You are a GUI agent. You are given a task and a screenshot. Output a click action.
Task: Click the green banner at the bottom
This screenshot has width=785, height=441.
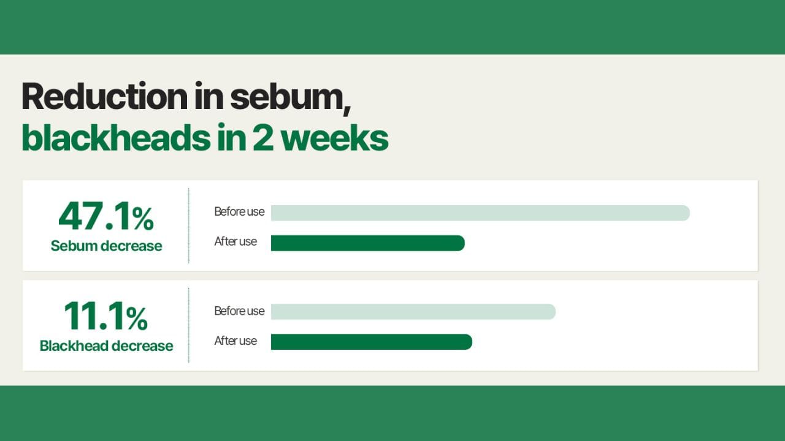click(392, 413)
